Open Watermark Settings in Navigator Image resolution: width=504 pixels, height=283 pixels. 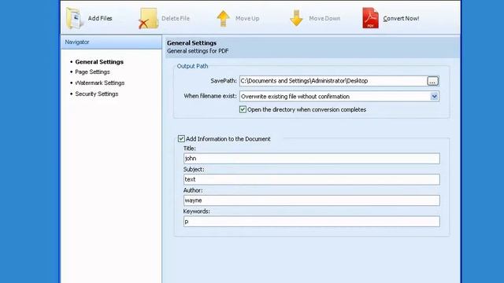click(100, 83)
